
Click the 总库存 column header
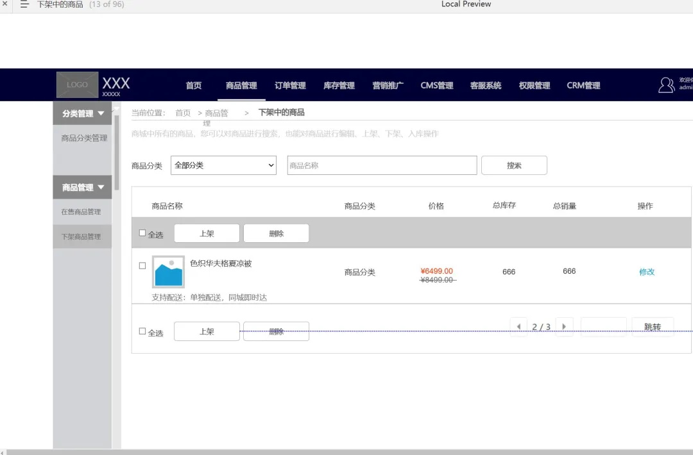pos(504,205)
